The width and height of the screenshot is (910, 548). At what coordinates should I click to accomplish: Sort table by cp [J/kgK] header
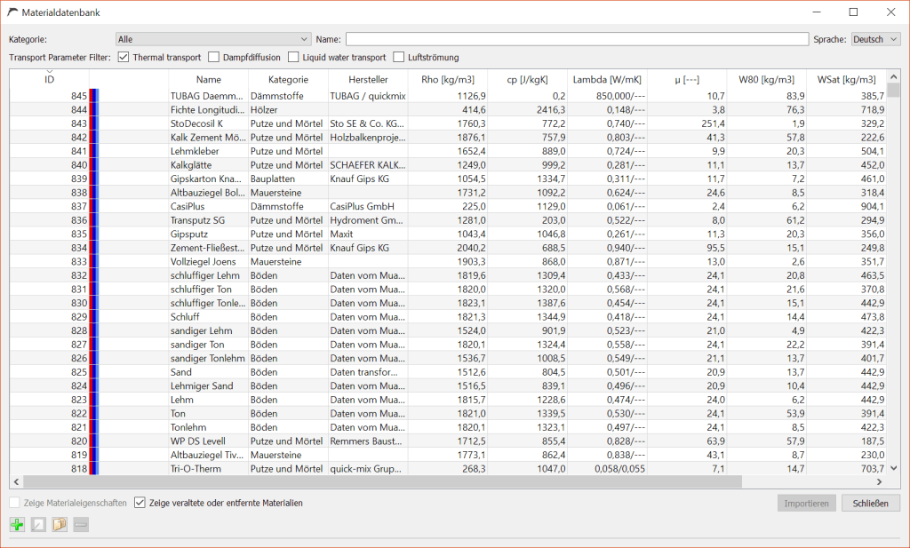528,79
